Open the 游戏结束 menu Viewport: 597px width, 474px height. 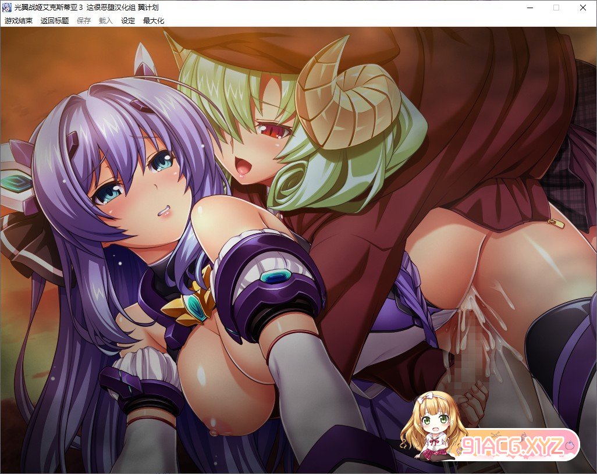(x=19, y=20)
